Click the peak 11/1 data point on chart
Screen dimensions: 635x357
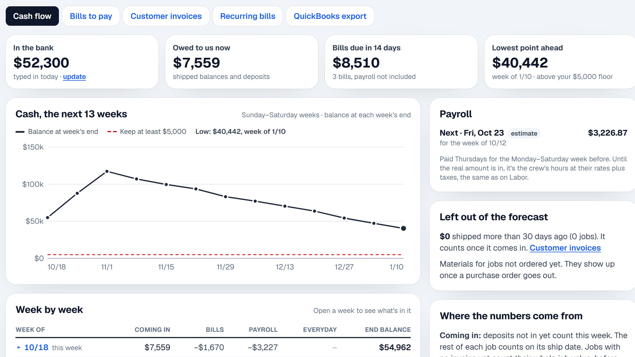[x=107, y=171]
